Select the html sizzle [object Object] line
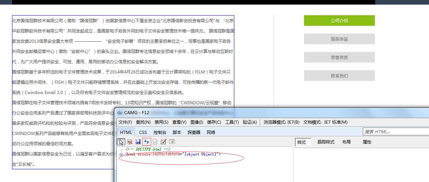Viewport: 429px width, 182px height. 173,154
